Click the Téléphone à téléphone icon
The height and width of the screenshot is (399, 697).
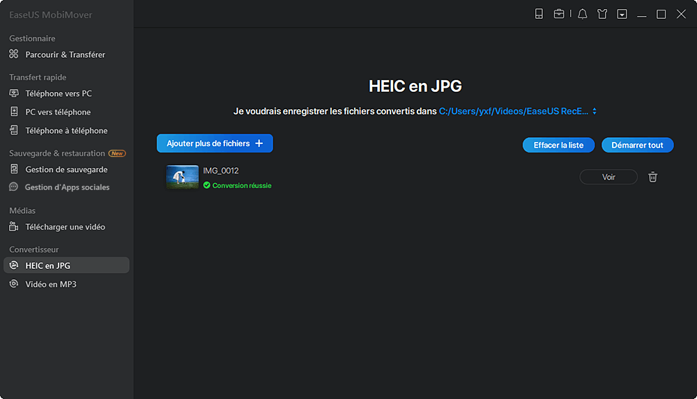tap(14, 130)
